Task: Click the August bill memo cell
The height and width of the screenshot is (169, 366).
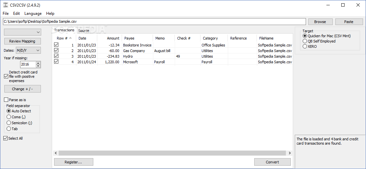Action: pyautogui.click(x=164, y=51)
